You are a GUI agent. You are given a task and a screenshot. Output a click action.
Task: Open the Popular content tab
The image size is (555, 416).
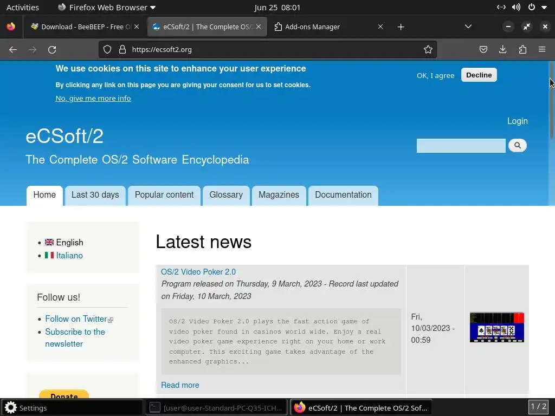tap(164, 195)
